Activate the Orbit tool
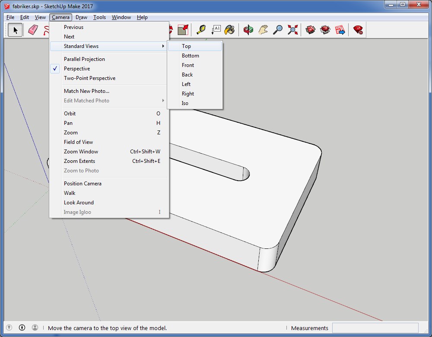The width and height of the screenshot is (432, 337). pos(247,29)
